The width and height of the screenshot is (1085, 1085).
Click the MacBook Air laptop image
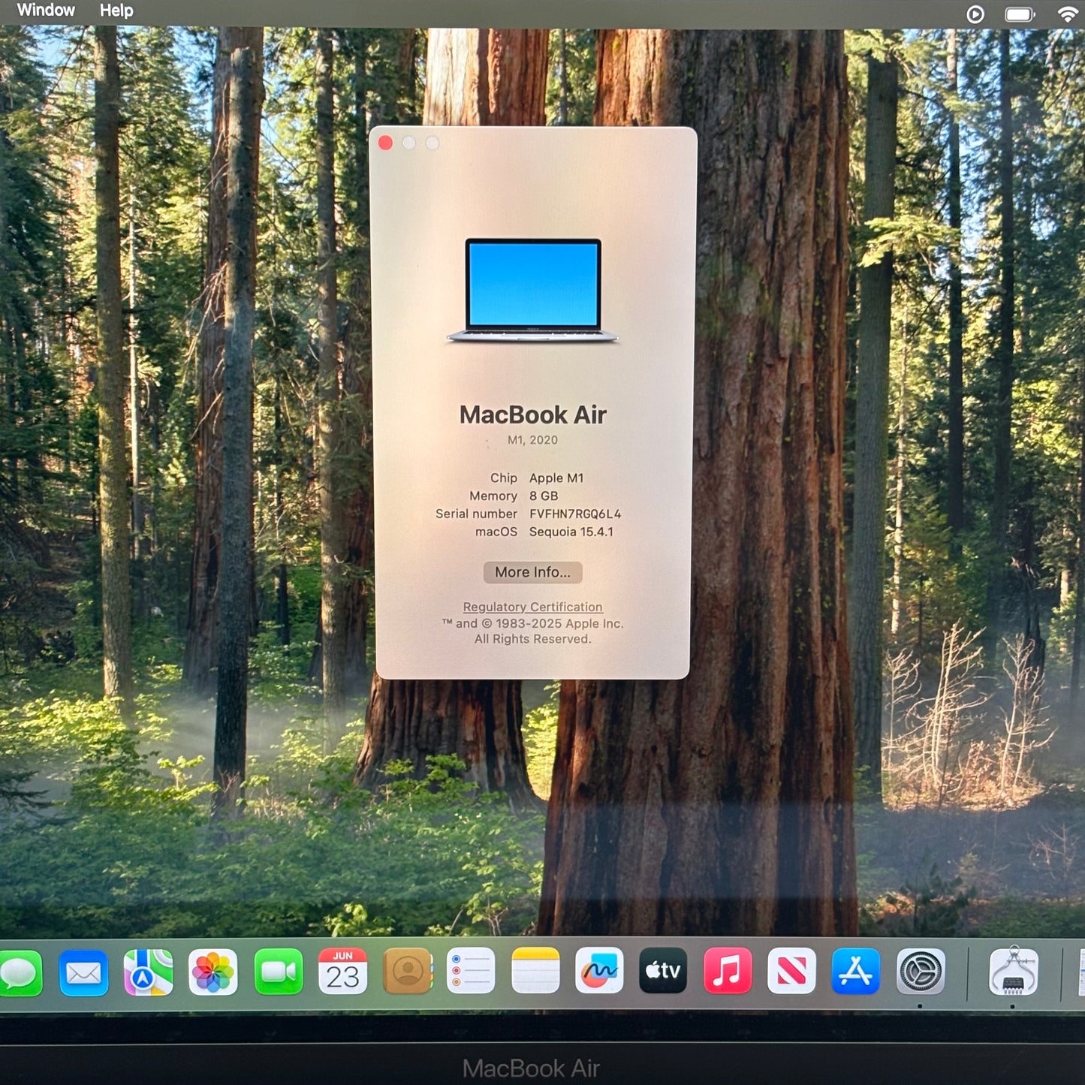tap(532, 291)
